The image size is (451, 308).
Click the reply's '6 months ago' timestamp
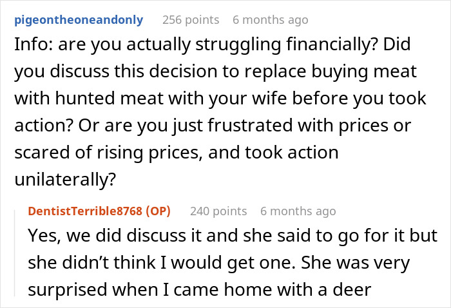pyautogui.click(x=298, y=211)
